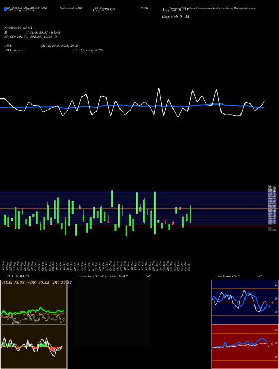
Task: Click the 'CL: 470.00' closing price text
Action: click(104, 10)
